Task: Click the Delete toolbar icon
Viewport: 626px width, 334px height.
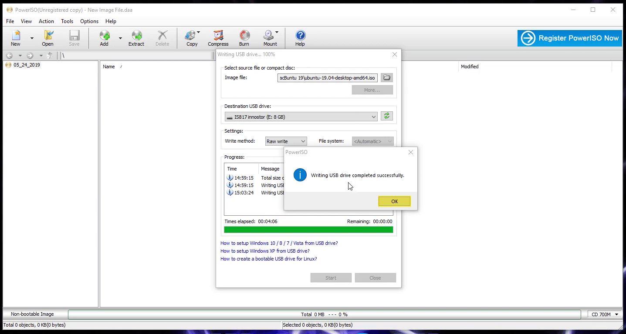Action: [x=162, y=38]
